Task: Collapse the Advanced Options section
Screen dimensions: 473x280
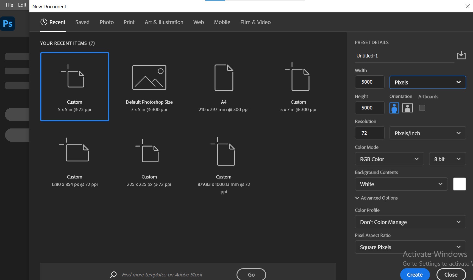Action: (x=376, y=198)
